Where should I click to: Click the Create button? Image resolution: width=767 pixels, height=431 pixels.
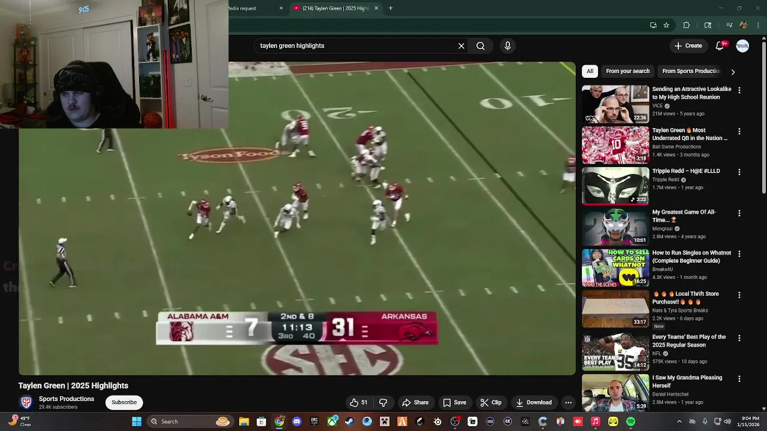pos(688,45)
